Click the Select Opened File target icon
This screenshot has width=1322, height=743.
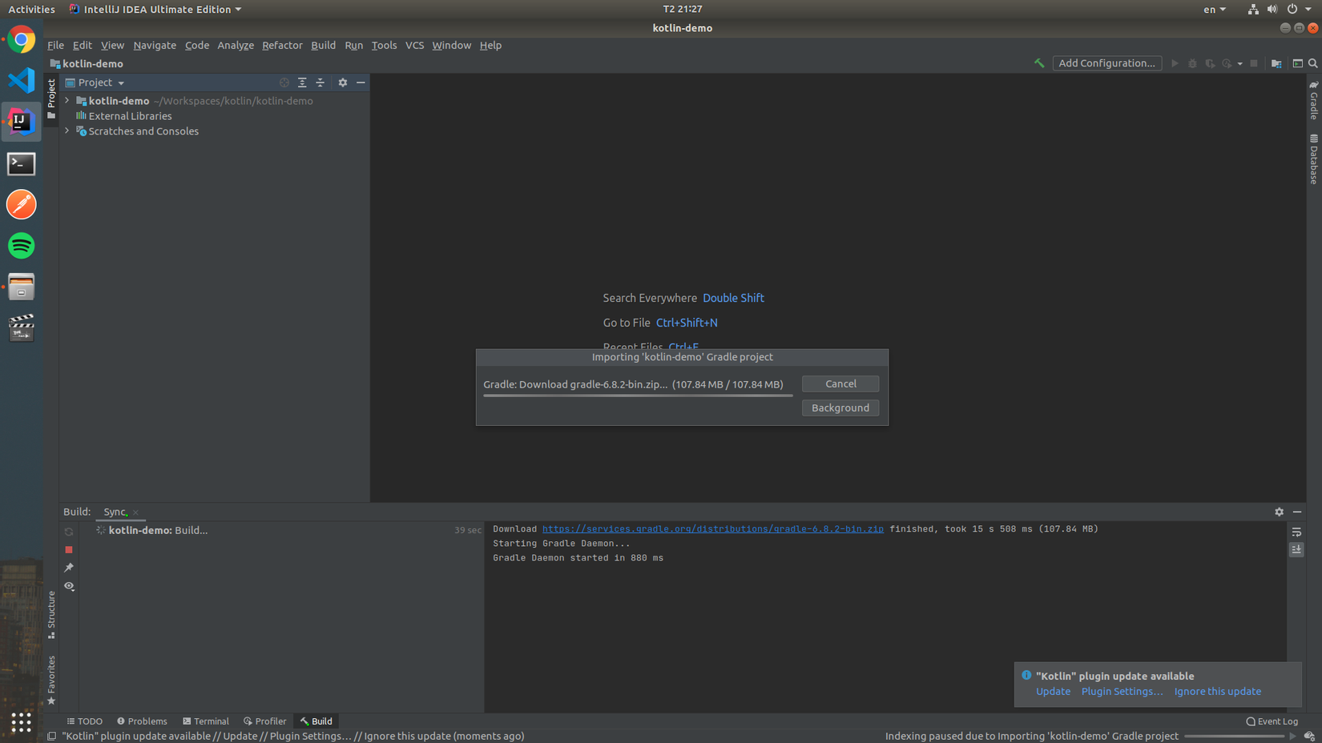pyautogui.click(x=284, y=82)
